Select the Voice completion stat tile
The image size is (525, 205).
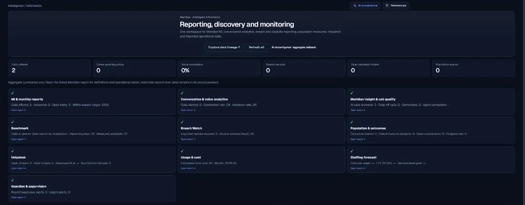coord(219,68)
